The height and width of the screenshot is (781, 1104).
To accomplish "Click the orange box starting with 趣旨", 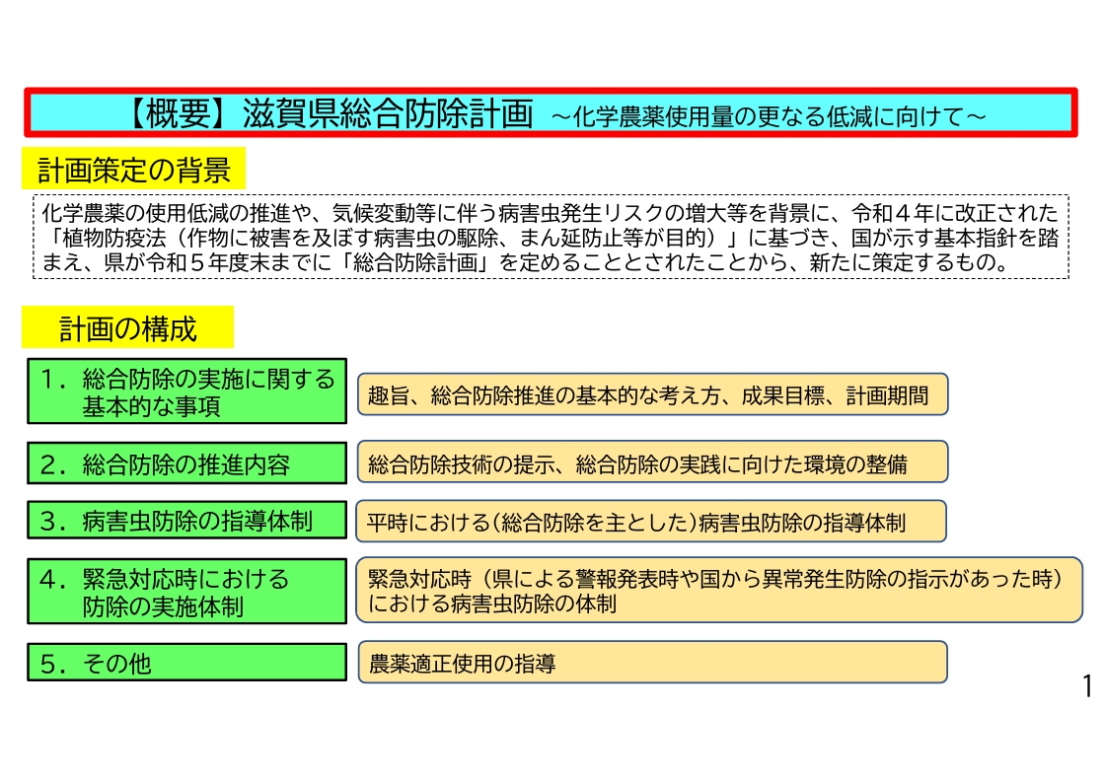I will pos(651,394).
